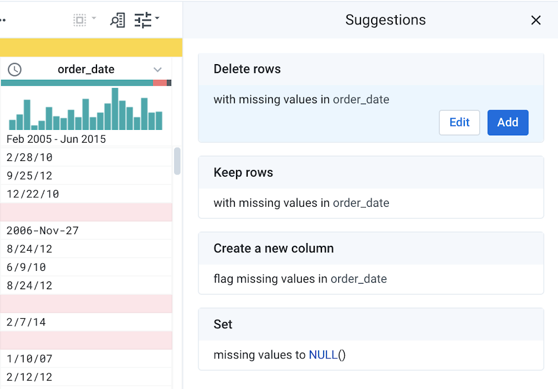The height and width of the screenshot is (389, 558).
Task: Click the Edit button for Delete rows
Action: coord(459,122)
